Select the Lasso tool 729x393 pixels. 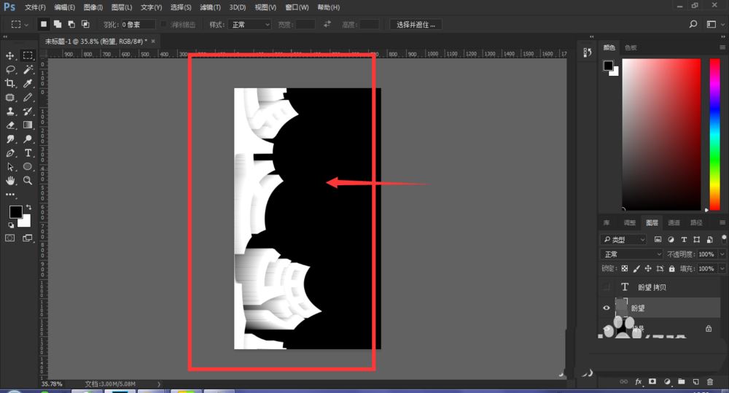(9, 70)
